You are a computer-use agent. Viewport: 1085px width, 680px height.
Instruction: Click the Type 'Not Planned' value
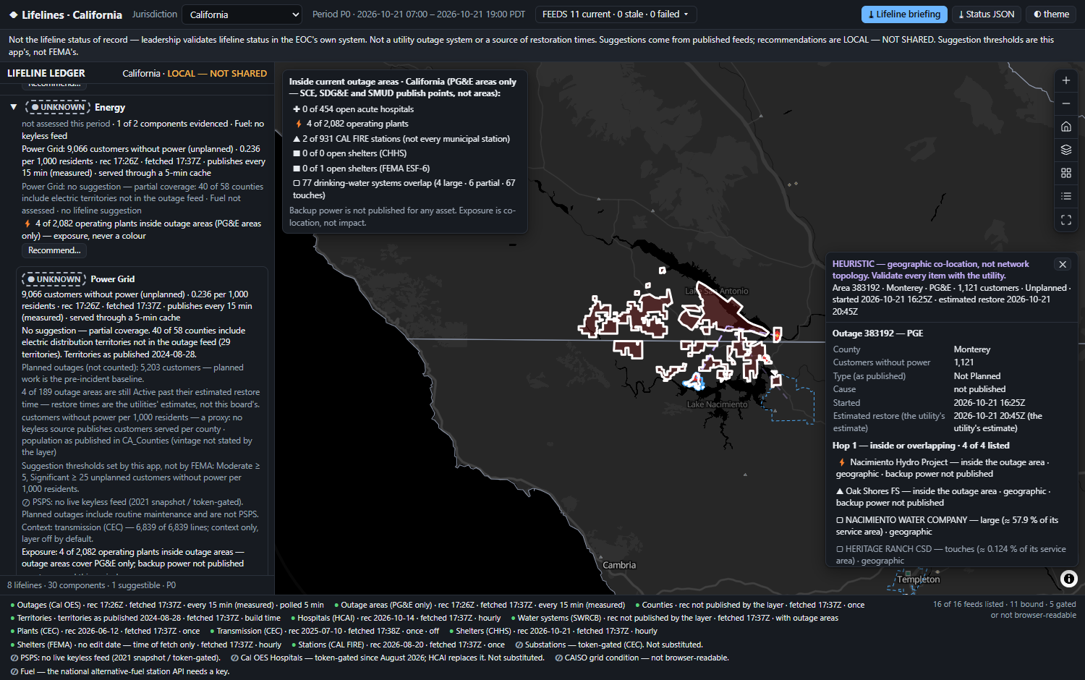[977, 376]
